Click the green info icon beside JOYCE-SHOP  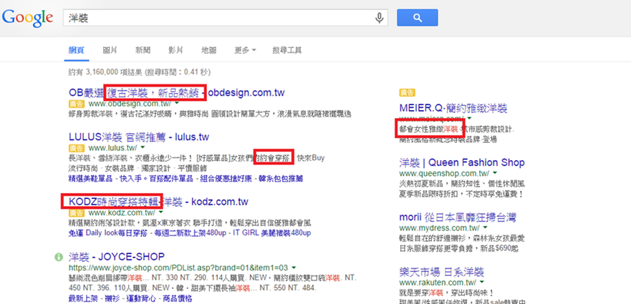59,257
